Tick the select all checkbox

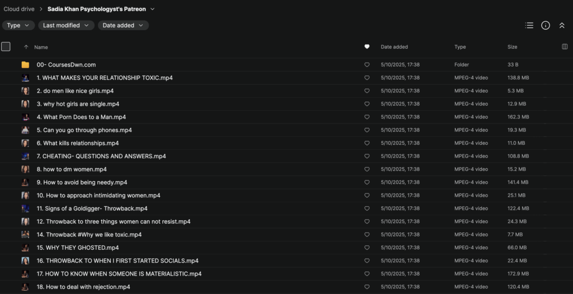[x=6, y=47]
